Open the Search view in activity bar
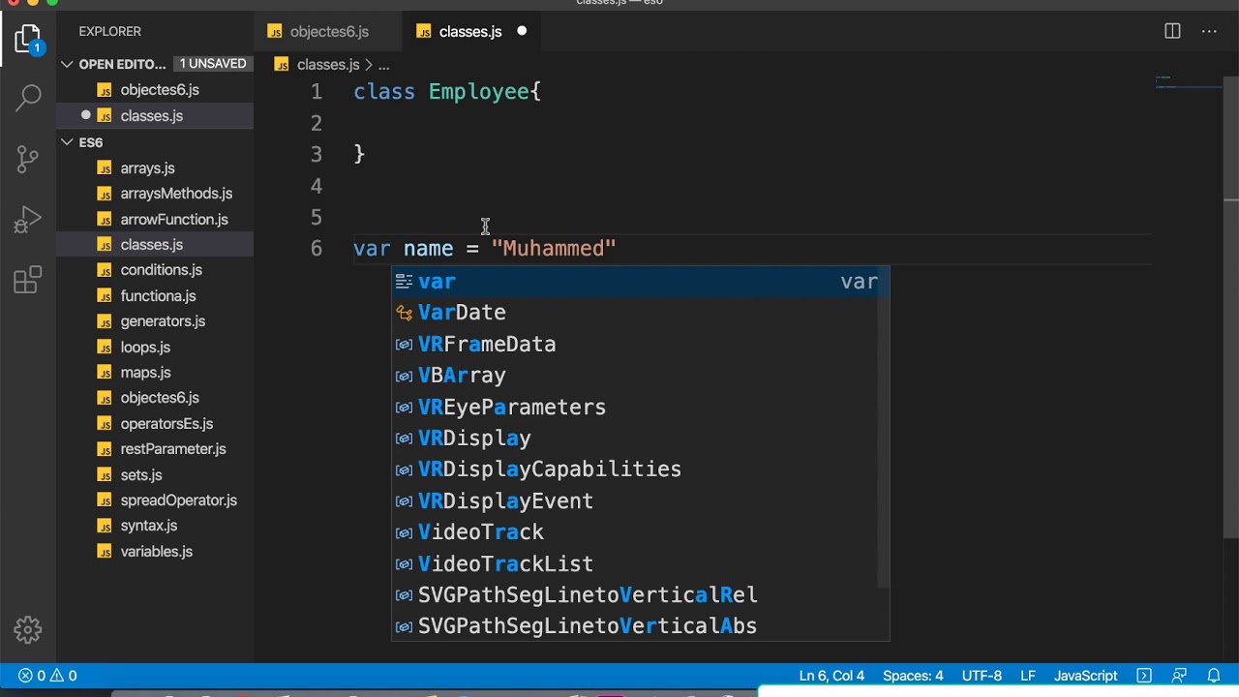Viewport: 1239px width, 697px height. point(28,97)
